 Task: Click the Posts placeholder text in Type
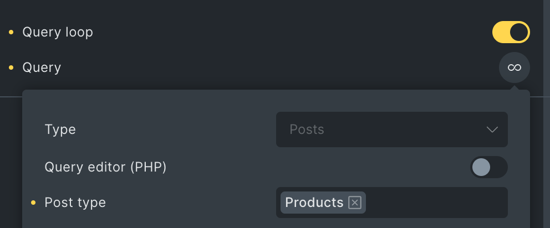(307, 129)
